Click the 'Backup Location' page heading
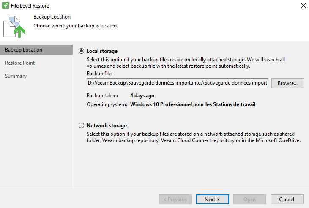 (x=52, y=17)
